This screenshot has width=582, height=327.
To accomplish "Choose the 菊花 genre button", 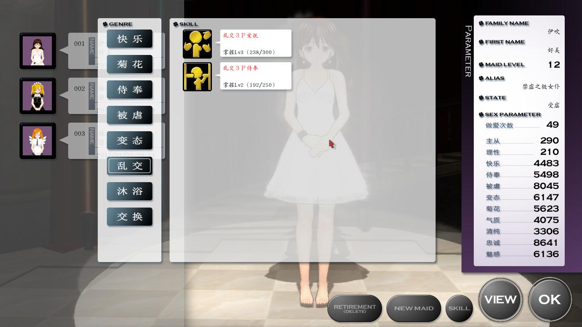I will pos(130,64).
